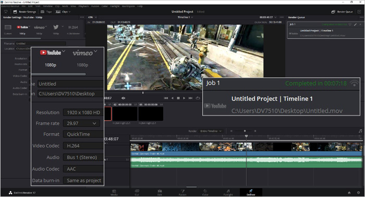Open the quick export icon in toolbar

click(6, 11)
